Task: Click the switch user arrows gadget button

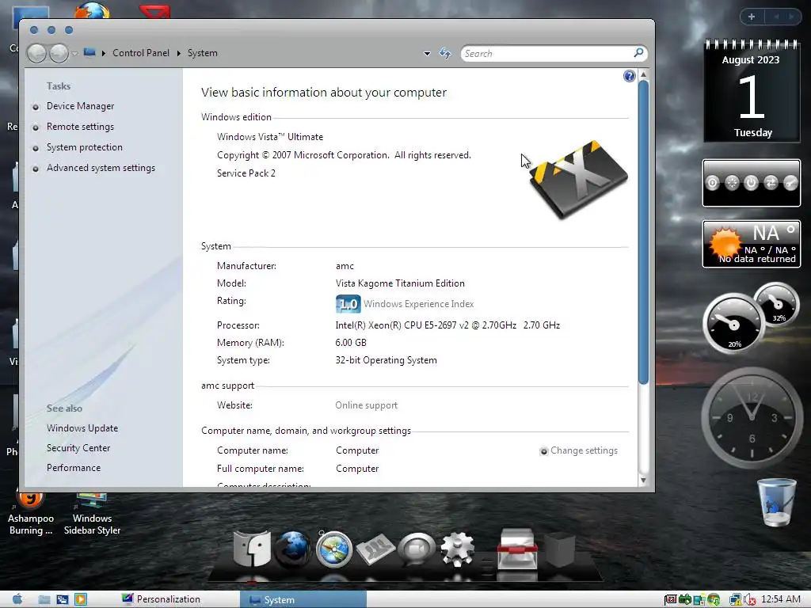Action: point(771,183)
